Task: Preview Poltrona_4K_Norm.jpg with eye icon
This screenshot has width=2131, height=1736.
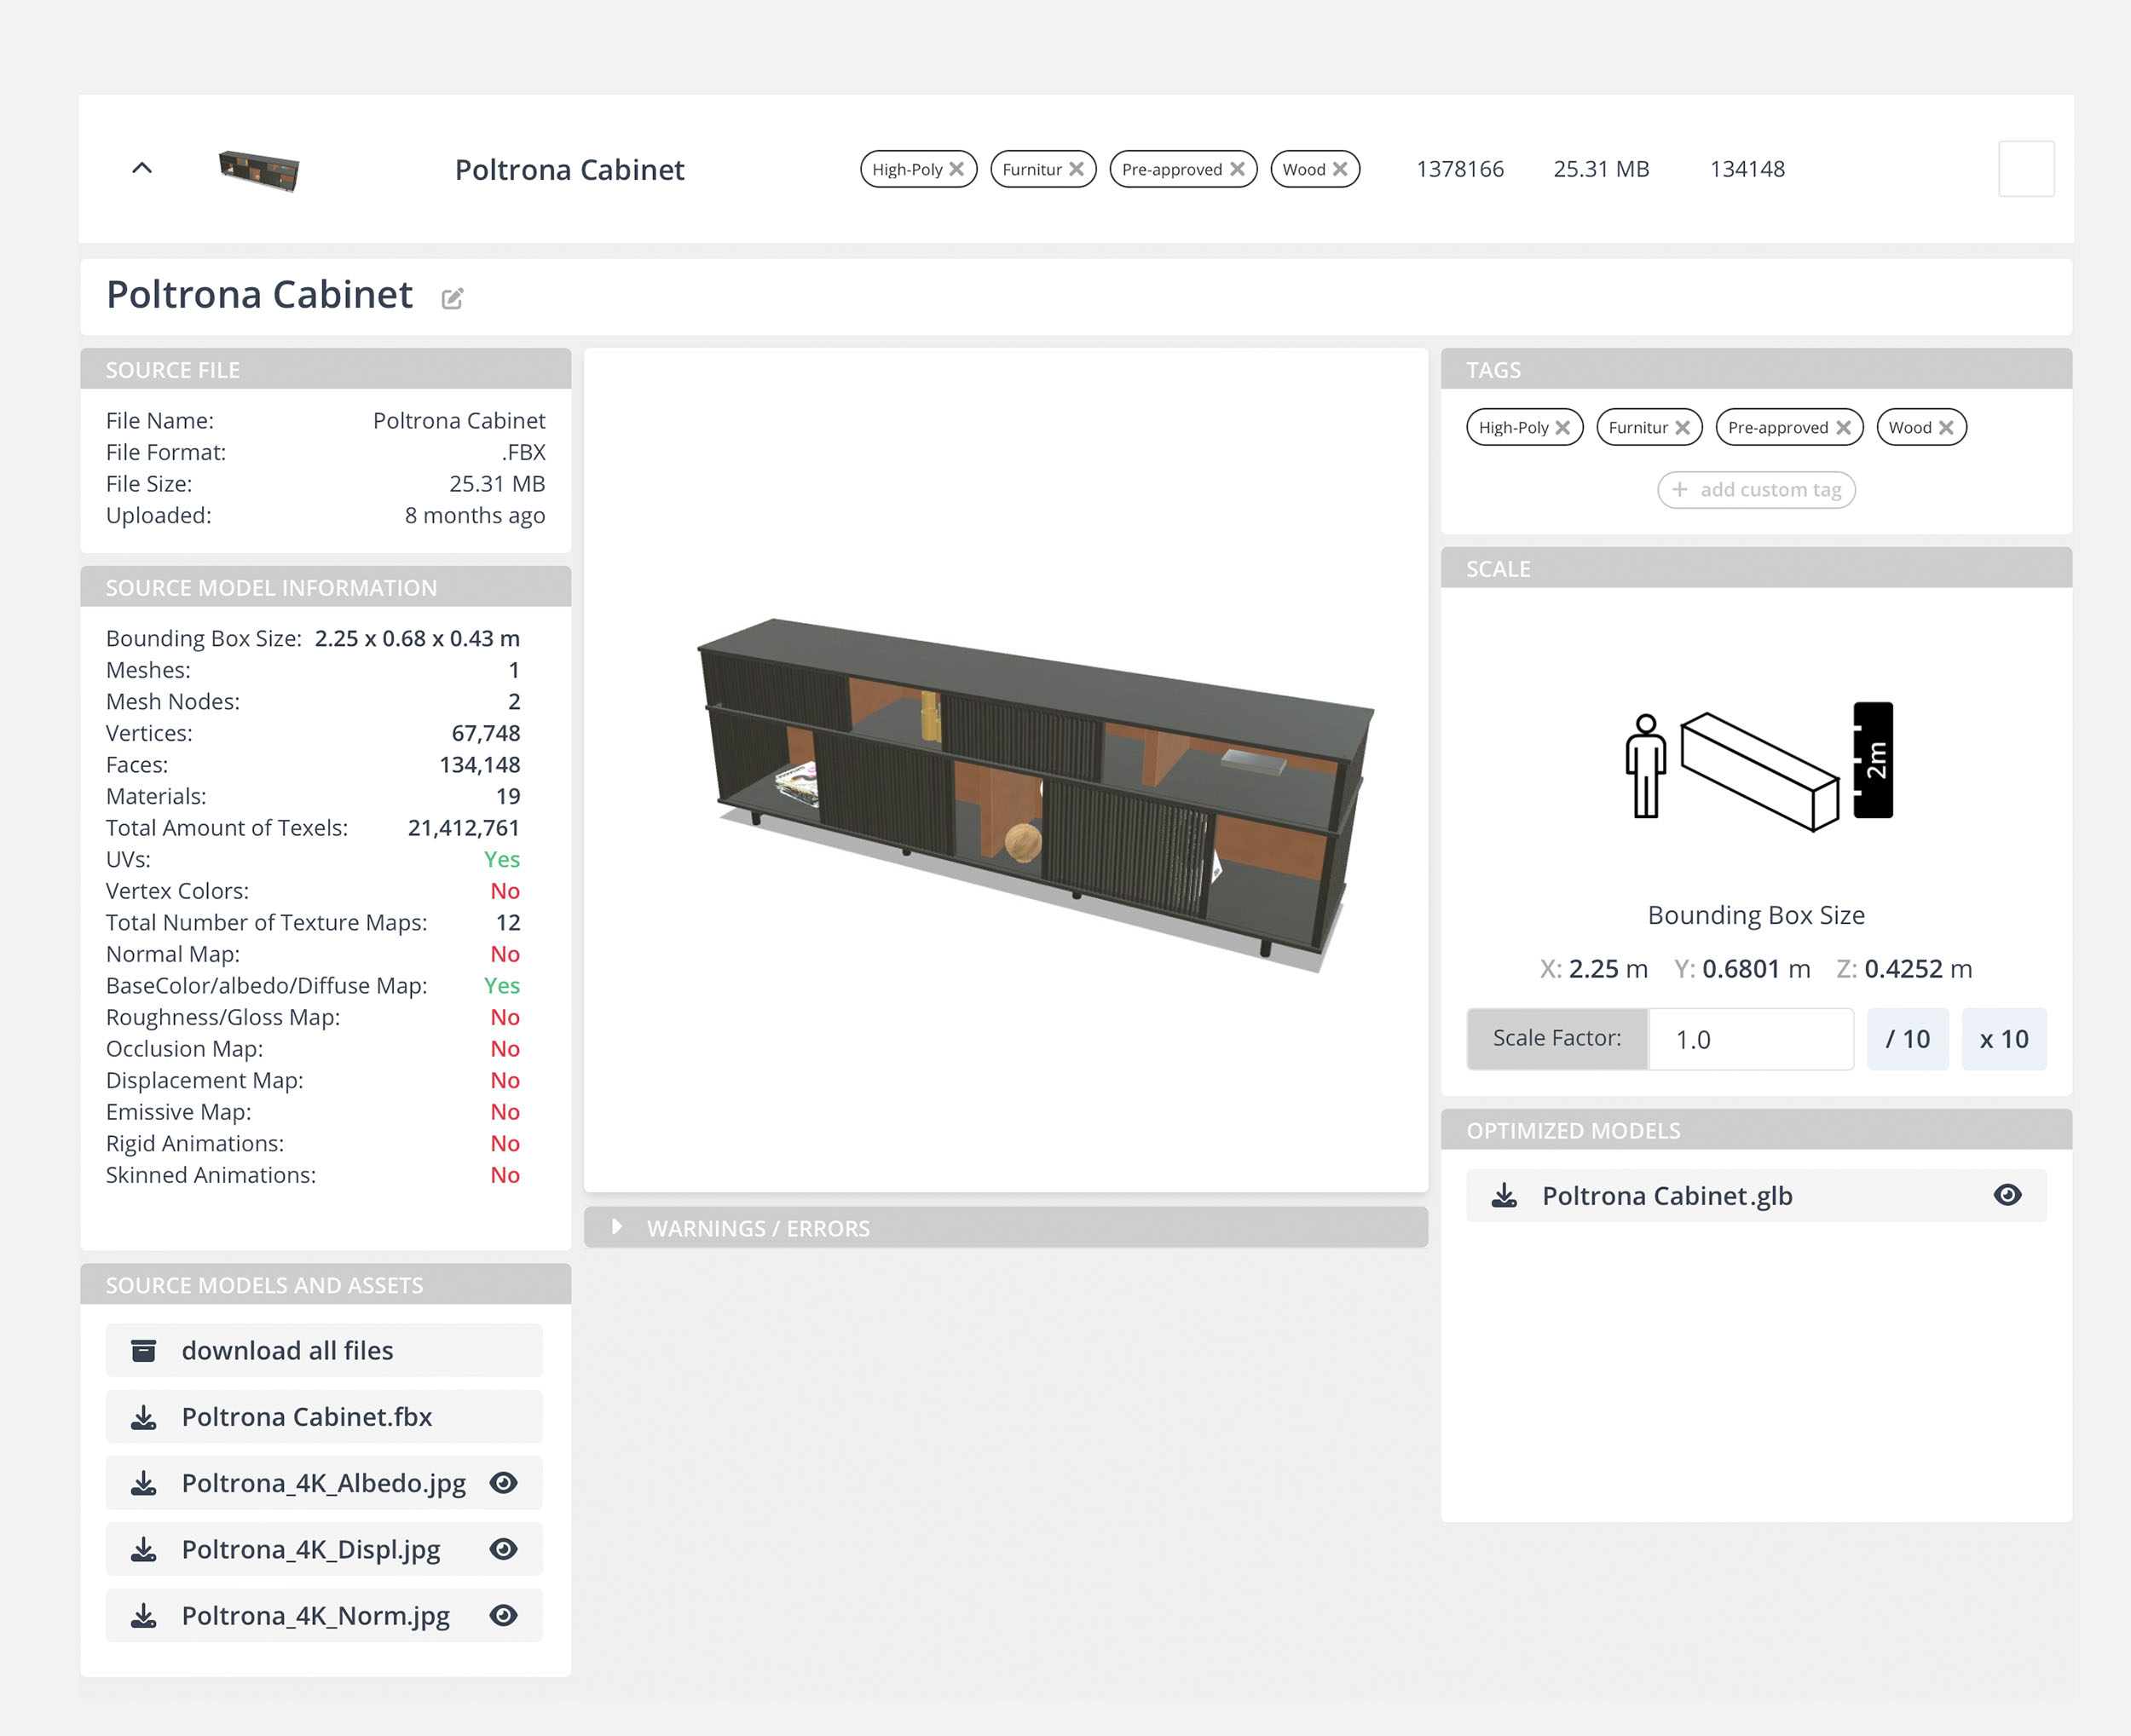Action: [503, 1615]
